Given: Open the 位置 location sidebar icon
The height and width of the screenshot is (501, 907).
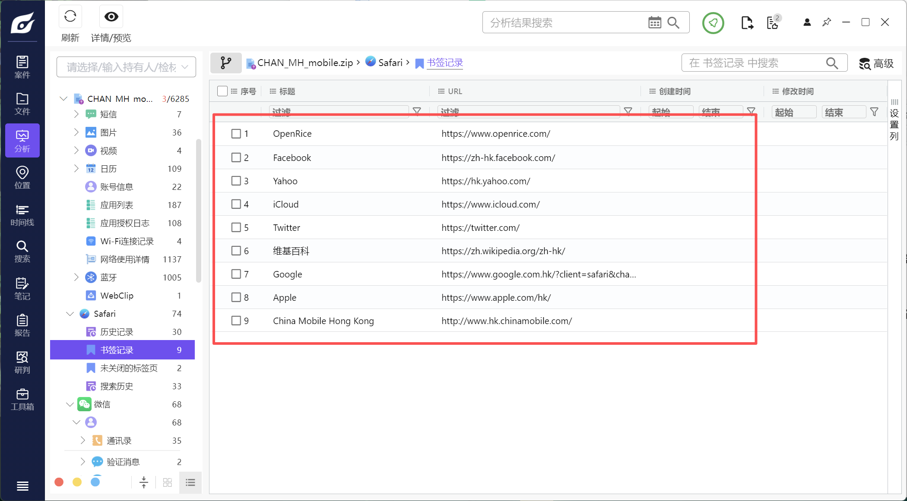Looking at the screenshot, I should pyautogui.click(x=22, y=177).
